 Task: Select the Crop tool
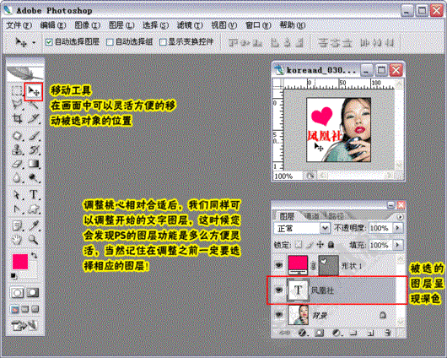click(17, 118)
